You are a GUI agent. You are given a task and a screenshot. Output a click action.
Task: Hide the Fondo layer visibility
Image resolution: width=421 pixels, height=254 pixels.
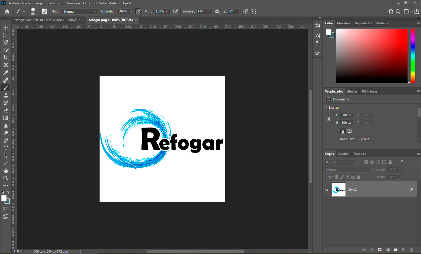(x=327, y=190)
